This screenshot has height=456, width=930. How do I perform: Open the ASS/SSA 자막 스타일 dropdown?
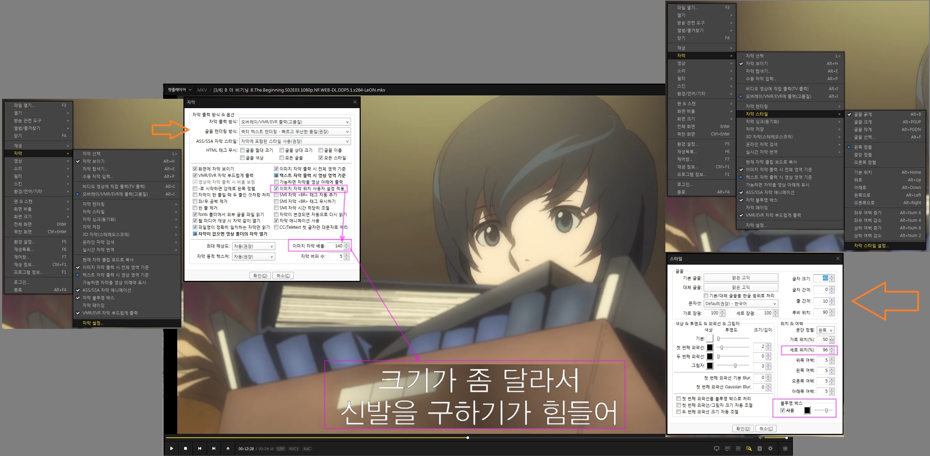(295, 141)
